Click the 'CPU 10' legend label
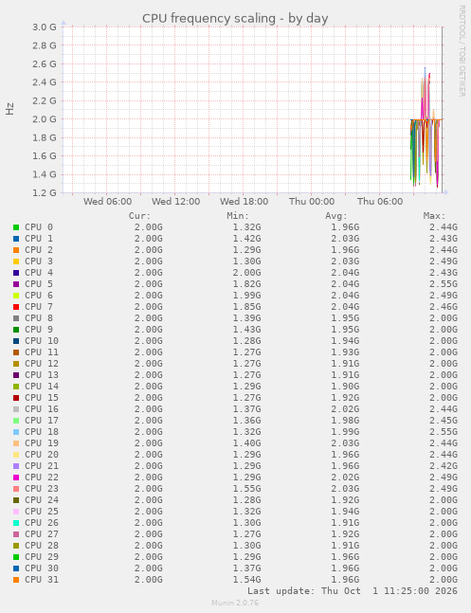 [x=42, y=341]
